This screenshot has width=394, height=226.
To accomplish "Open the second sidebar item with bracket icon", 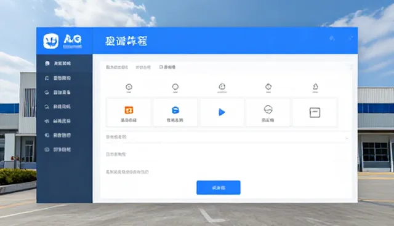I will click(64, 78).
